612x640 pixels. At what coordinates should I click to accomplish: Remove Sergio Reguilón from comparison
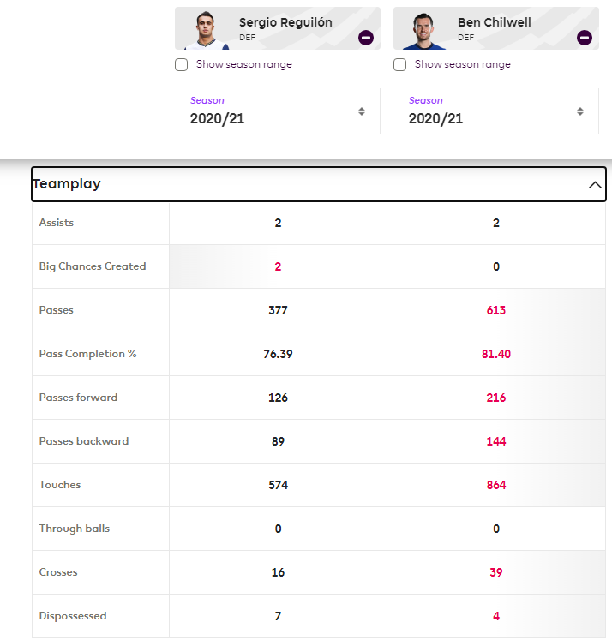tap(366, 38)
